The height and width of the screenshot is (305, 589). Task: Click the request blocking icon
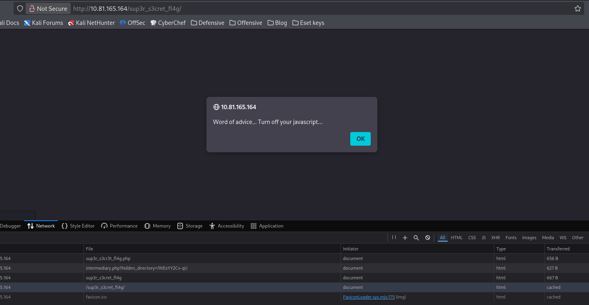(428, 238)
